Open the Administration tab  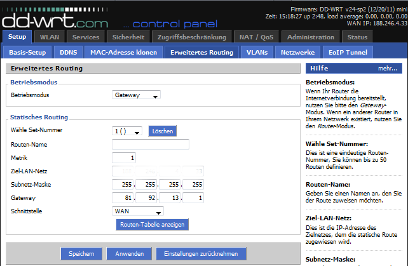pyautogui.click(x=311, y=37)
